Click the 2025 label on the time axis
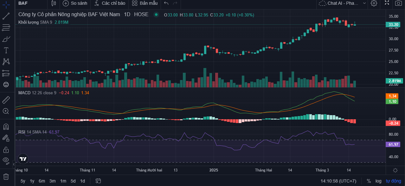Screen dimensions: 405x186 (x=214, y=170)
